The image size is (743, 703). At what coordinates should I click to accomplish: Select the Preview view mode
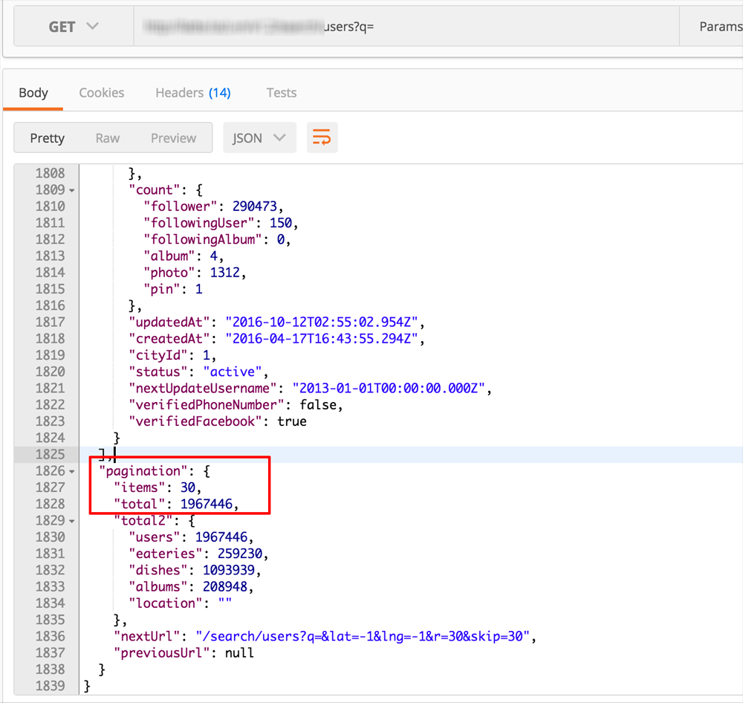[x=173, y=138]
